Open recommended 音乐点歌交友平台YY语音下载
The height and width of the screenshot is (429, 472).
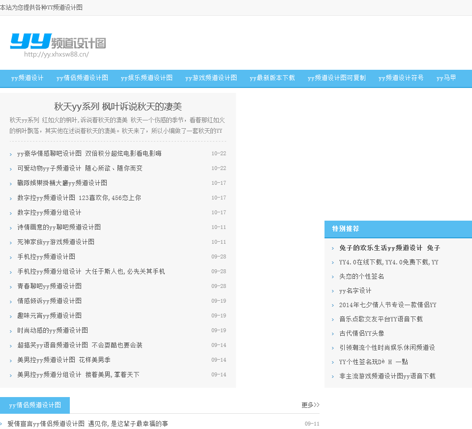coord(381,319)
